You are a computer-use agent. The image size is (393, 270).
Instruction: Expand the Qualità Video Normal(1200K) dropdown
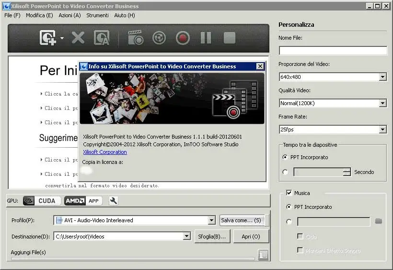(383, 103)
